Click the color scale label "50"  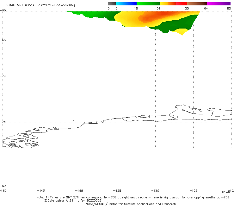pyautogui.click(x=187, y=8)
